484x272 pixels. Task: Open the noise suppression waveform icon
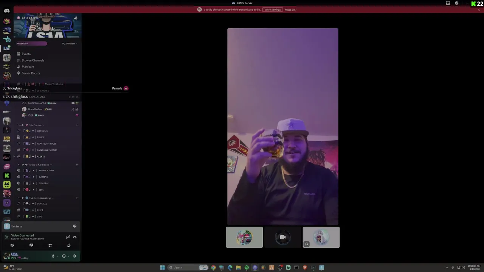[68, 237]
